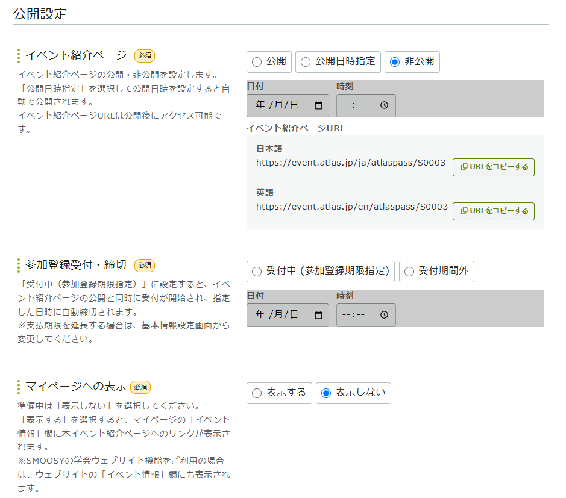The width and height of the screenshot is (566, 498).
Task: Click the registration deadline time input
Action: tap(357, 315)
